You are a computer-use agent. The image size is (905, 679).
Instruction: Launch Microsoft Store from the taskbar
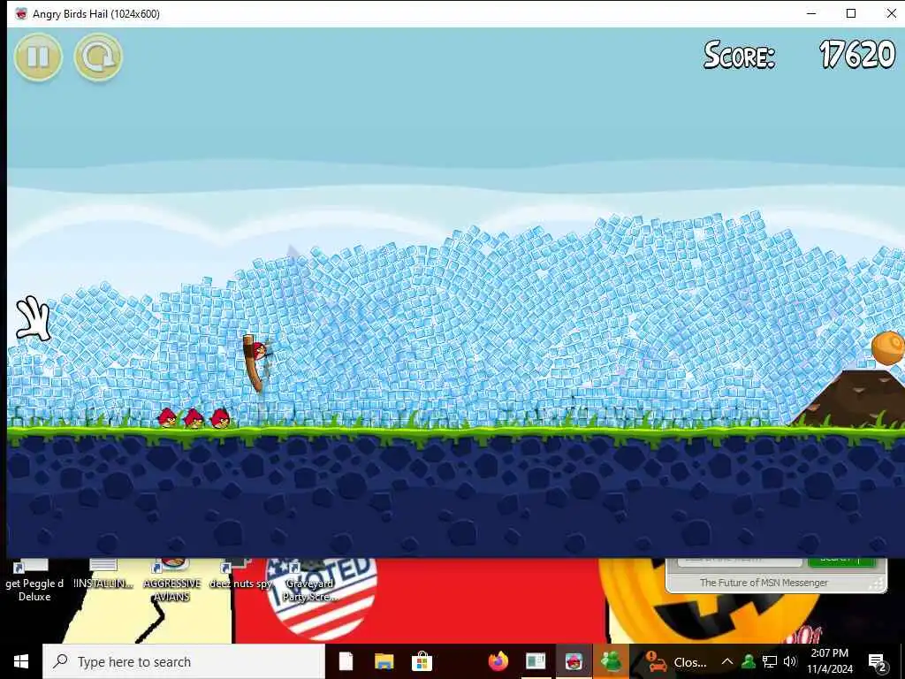(x=422, y=661)
